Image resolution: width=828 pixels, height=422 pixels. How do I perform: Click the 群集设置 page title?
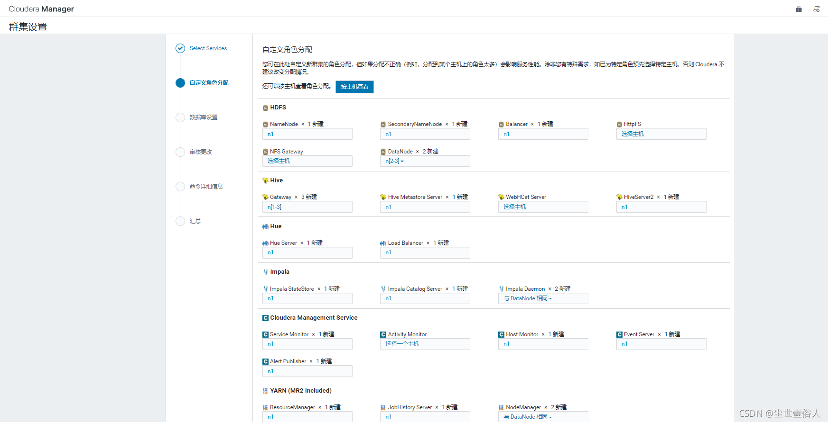28,27
